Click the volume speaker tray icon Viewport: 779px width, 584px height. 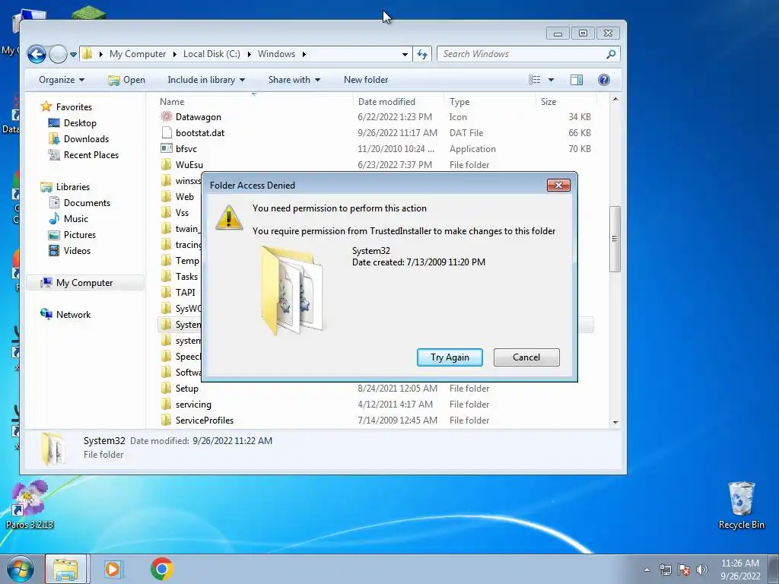pos(702,570)
